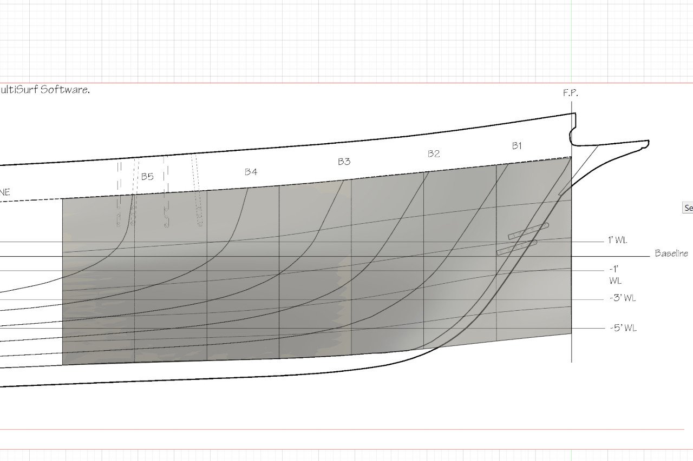Image resolution: width=693 pixels, height=461 pixels.
Task: Click the F.P. label above the bow
Action: [570, 93]
